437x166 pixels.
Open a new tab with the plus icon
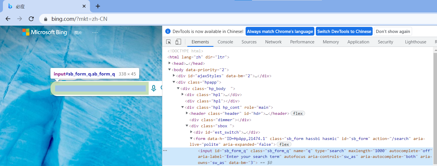pos(98,6)
